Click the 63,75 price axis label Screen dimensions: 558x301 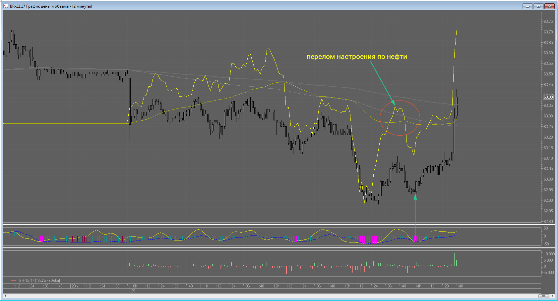click(x=548, y=21)
